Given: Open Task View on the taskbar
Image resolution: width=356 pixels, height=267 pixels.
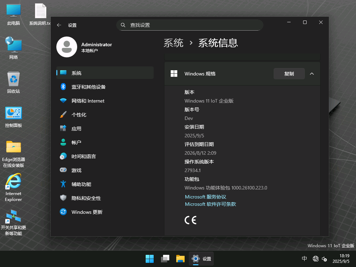Looking at the screenshot, I should tap(165, 259).
